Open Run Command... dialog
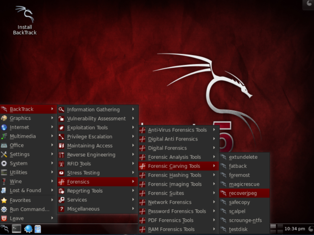This screenshot has width=314, height=235. point(29,209)
